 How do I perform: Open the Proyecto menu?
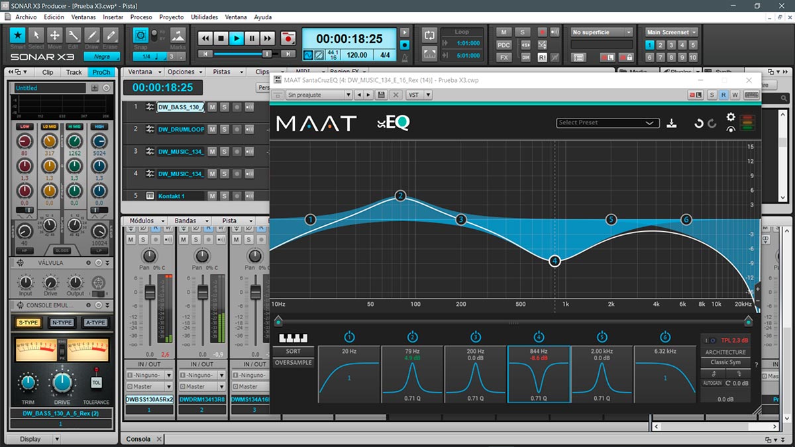tap(172, 17)
